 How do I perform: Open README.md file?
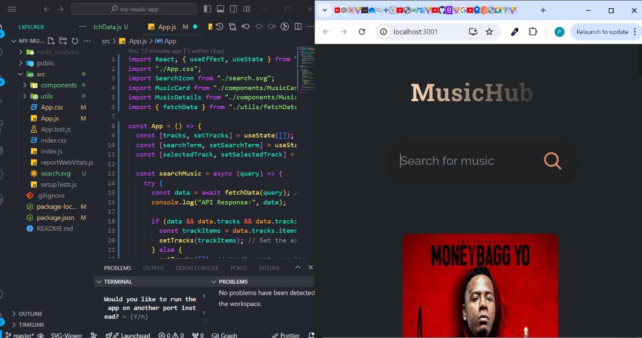tap(55, 229)
